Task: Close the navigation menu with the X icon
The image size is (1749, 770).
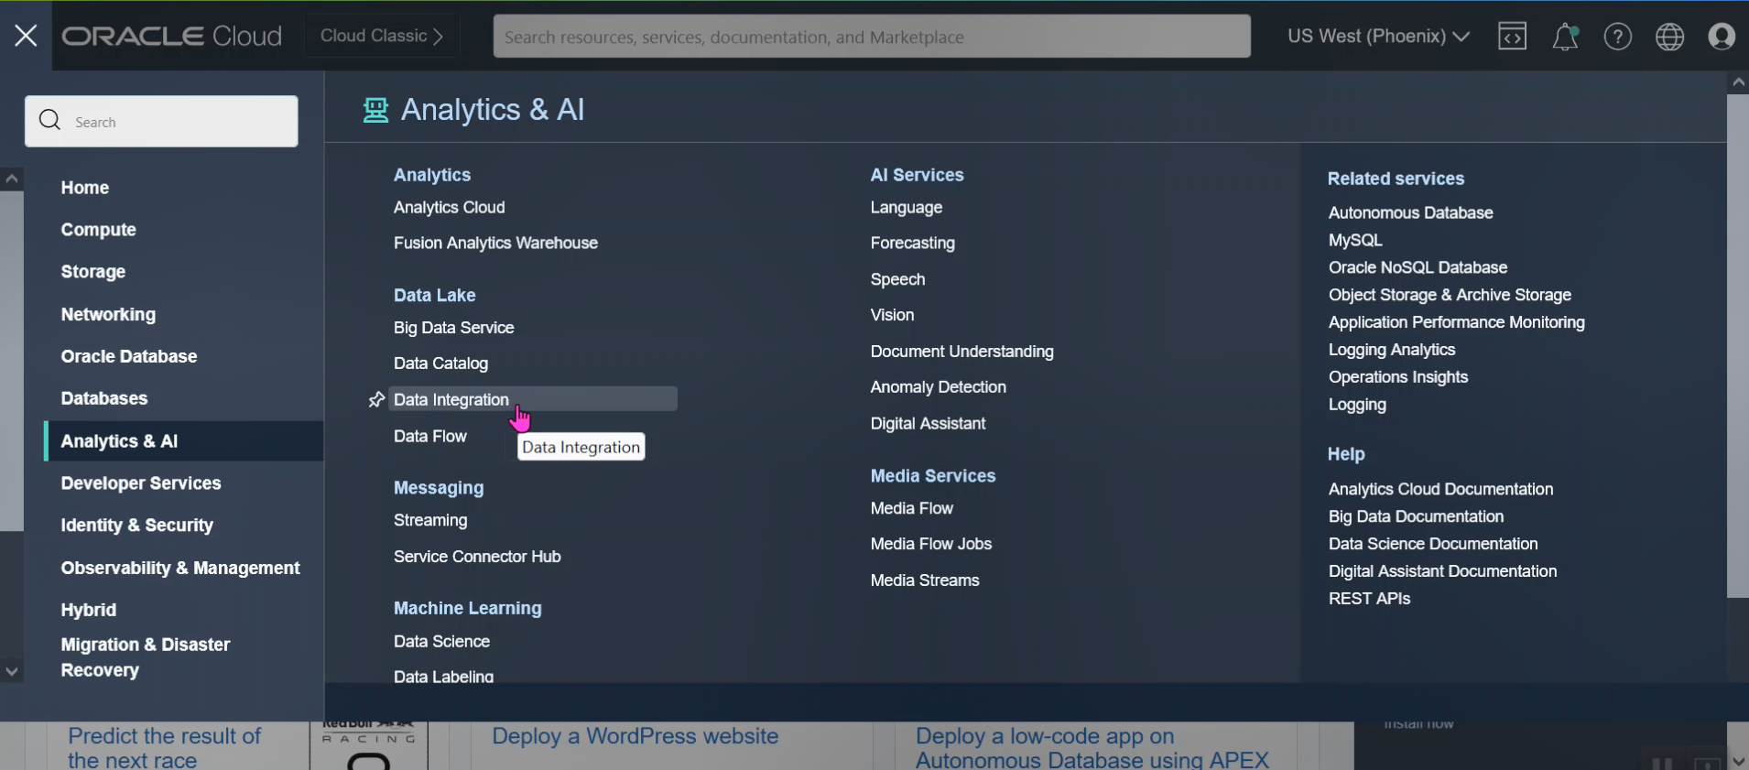Action: pos(26,36)
